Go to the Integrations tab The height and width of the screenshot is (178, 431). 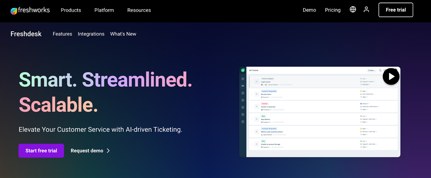[91, 34]
